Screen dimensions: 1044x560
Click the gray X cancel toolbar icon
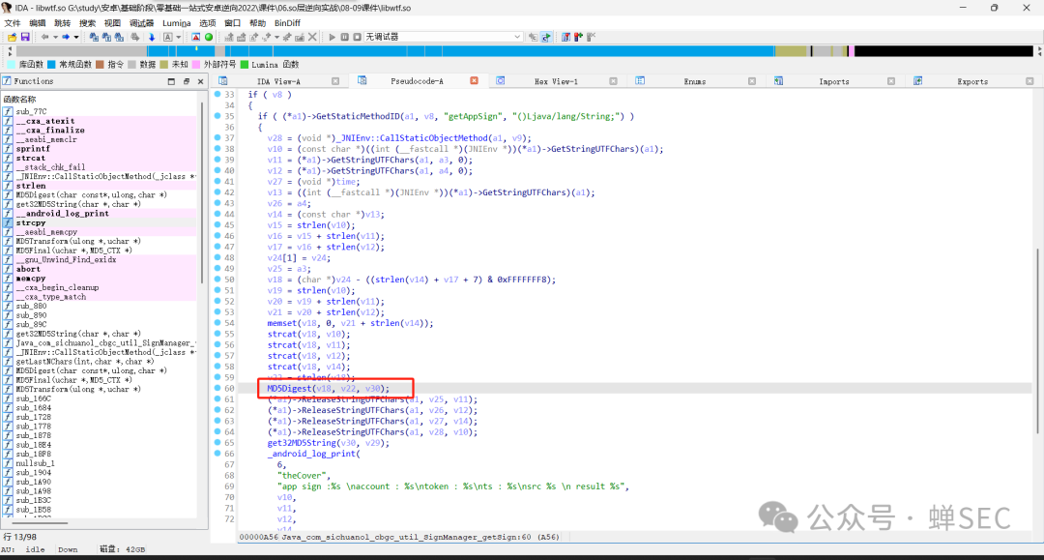pyautogui.click(x=312, y=37)
